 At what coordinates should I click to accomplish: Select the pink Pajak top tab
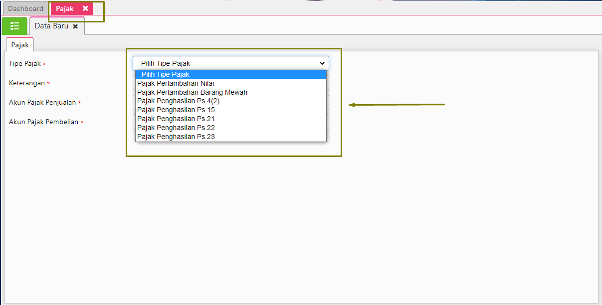pyautogui.click(x=65, y=8)
